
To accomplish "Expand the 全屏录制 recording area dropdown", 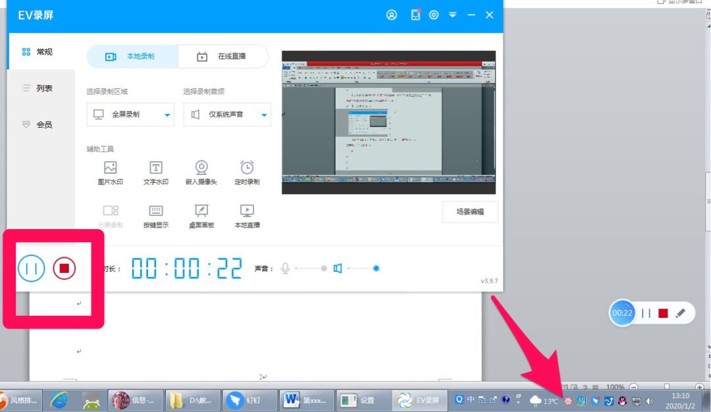I will 130,115.
